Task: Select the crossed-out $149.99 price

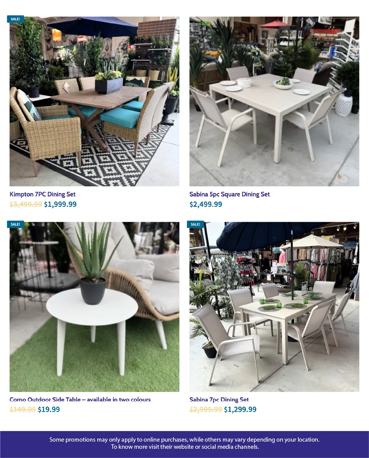Action: point(23,410)
